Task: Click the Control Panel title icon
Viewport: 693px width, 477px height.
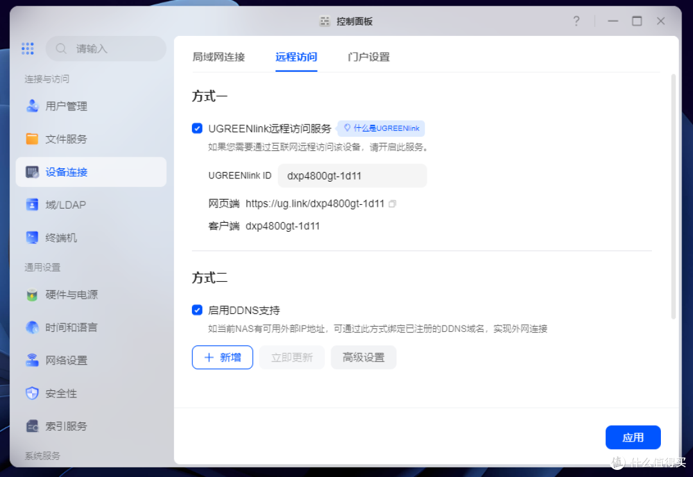Action: click(325, 21)
